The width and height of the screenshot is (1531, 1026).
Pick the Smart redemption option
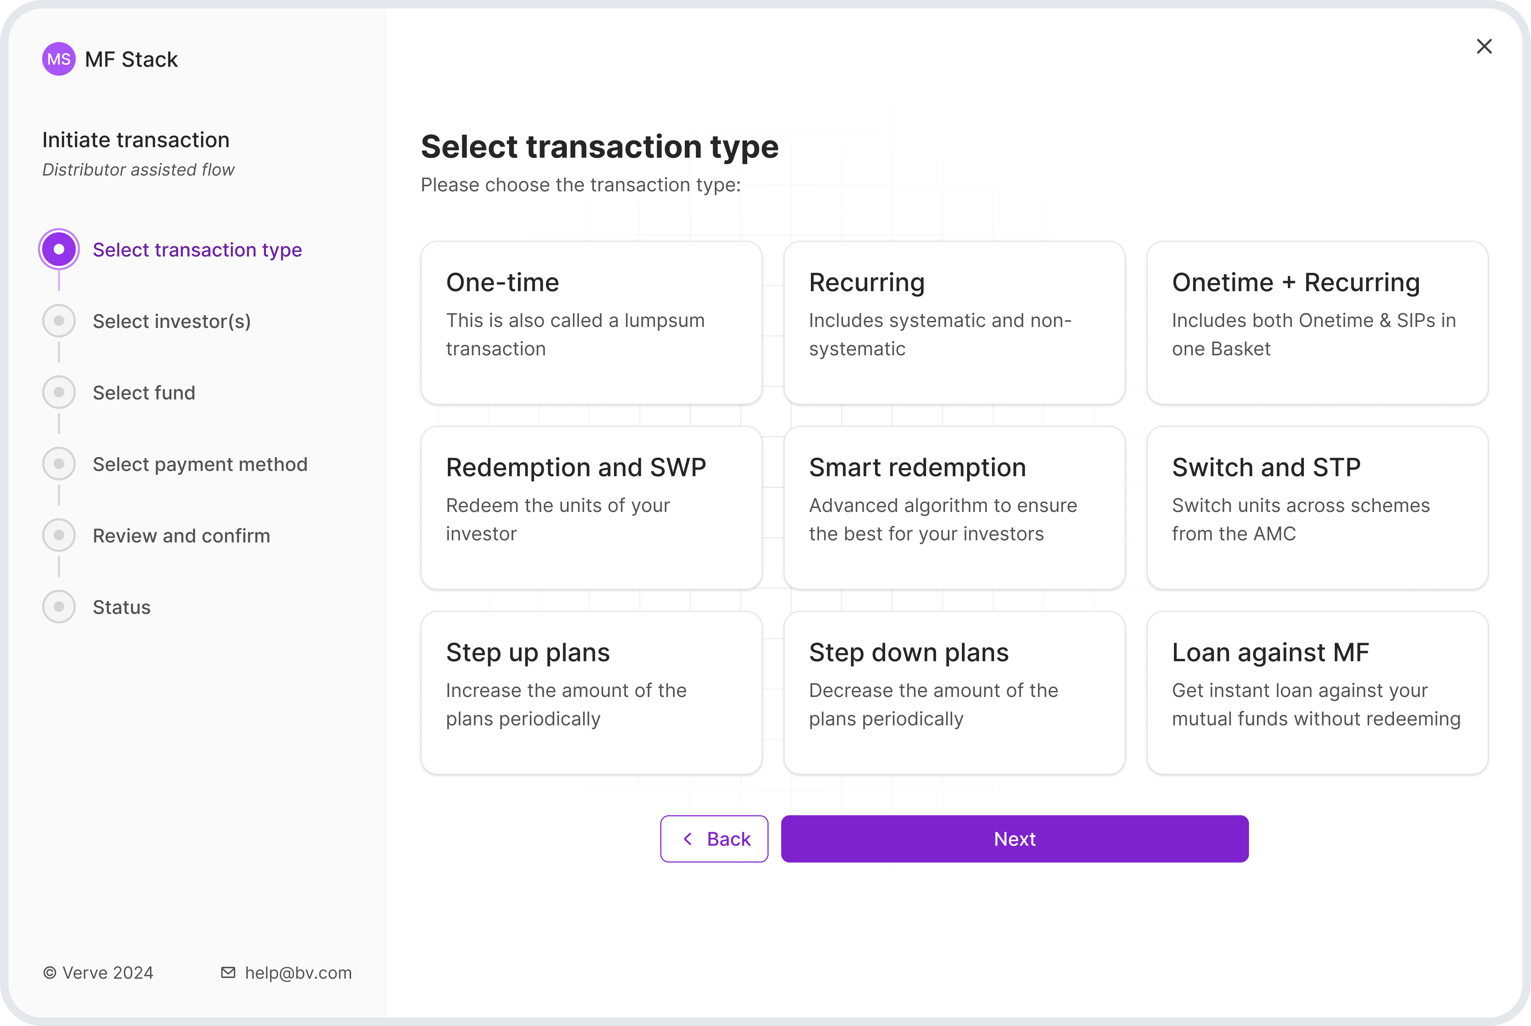click(954, 508)
